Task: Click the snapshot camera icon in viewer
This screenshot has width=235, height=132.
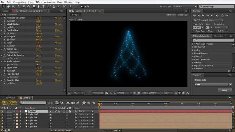Action: coord(106,93)
